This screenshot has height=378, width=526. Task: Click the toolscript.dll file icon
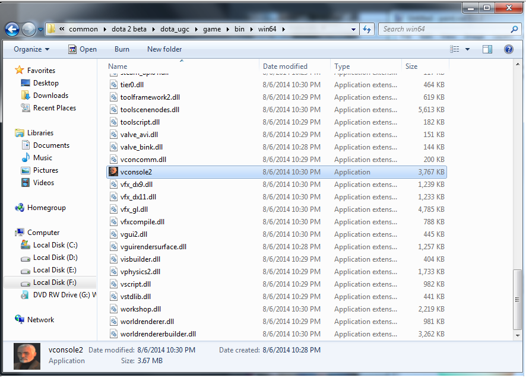114,122
